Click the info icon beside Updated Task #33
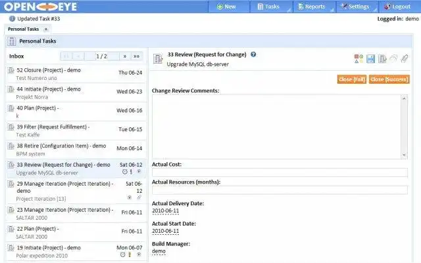Screen dimensions: 421x263 12,19
